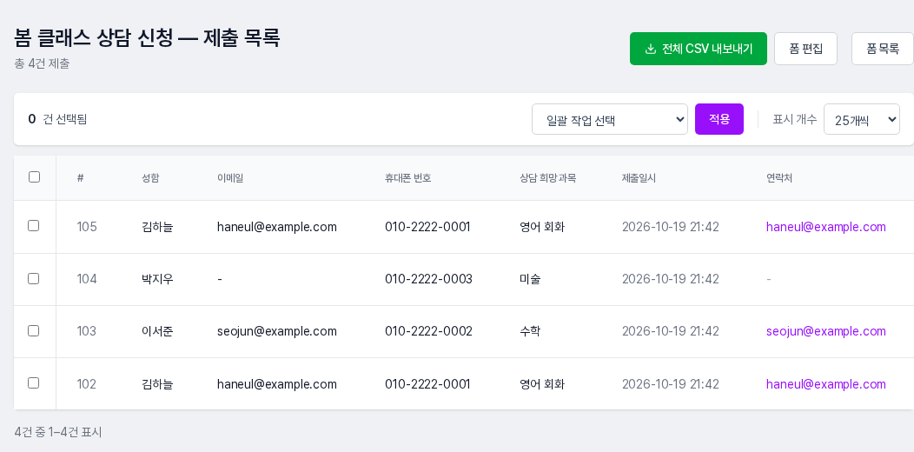
Task: Click the 성함 column header
Action: [x=149, y=178]
